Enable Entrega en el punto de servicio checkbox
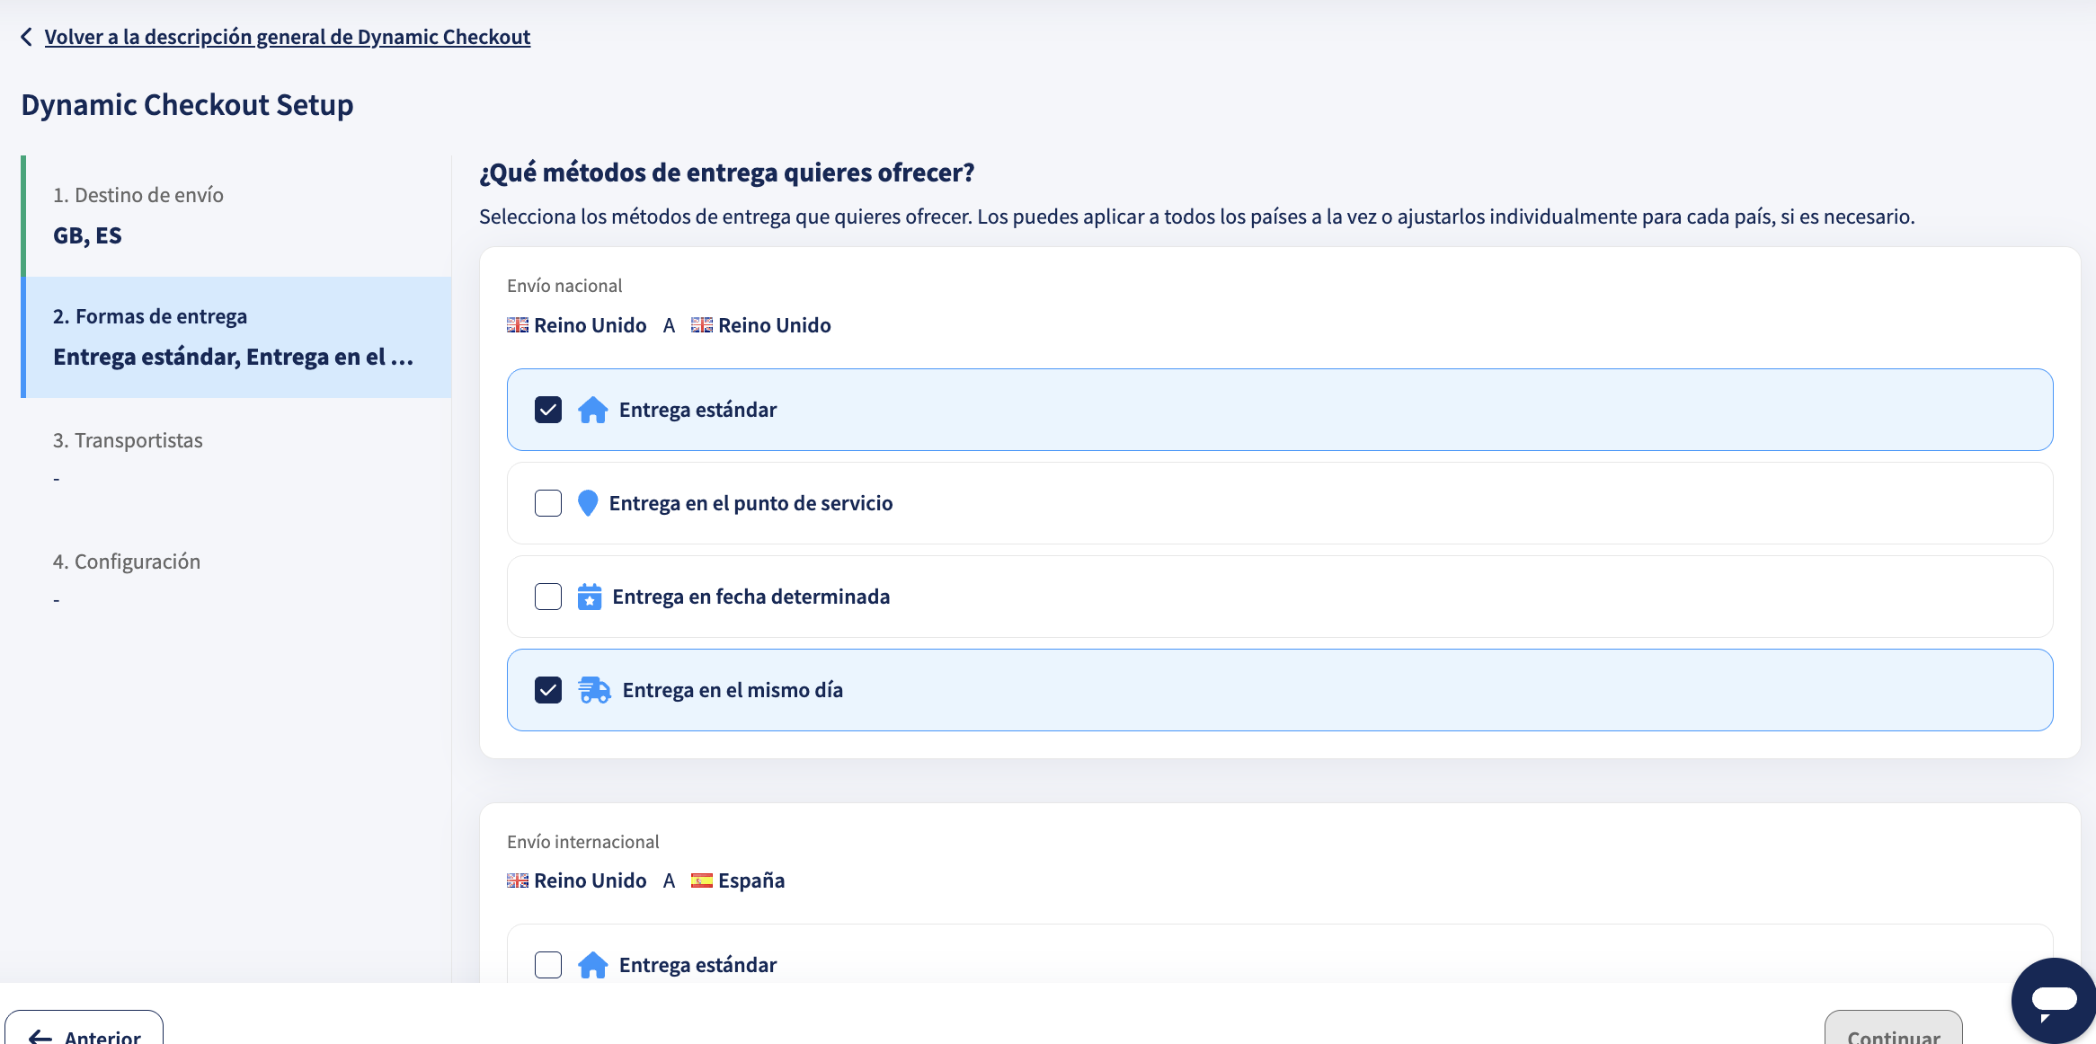This screenshot has height=1044, width=2096. (x=548, y=503)
